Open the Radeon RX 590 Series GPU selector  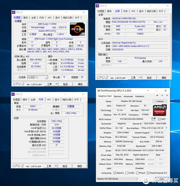117,179
